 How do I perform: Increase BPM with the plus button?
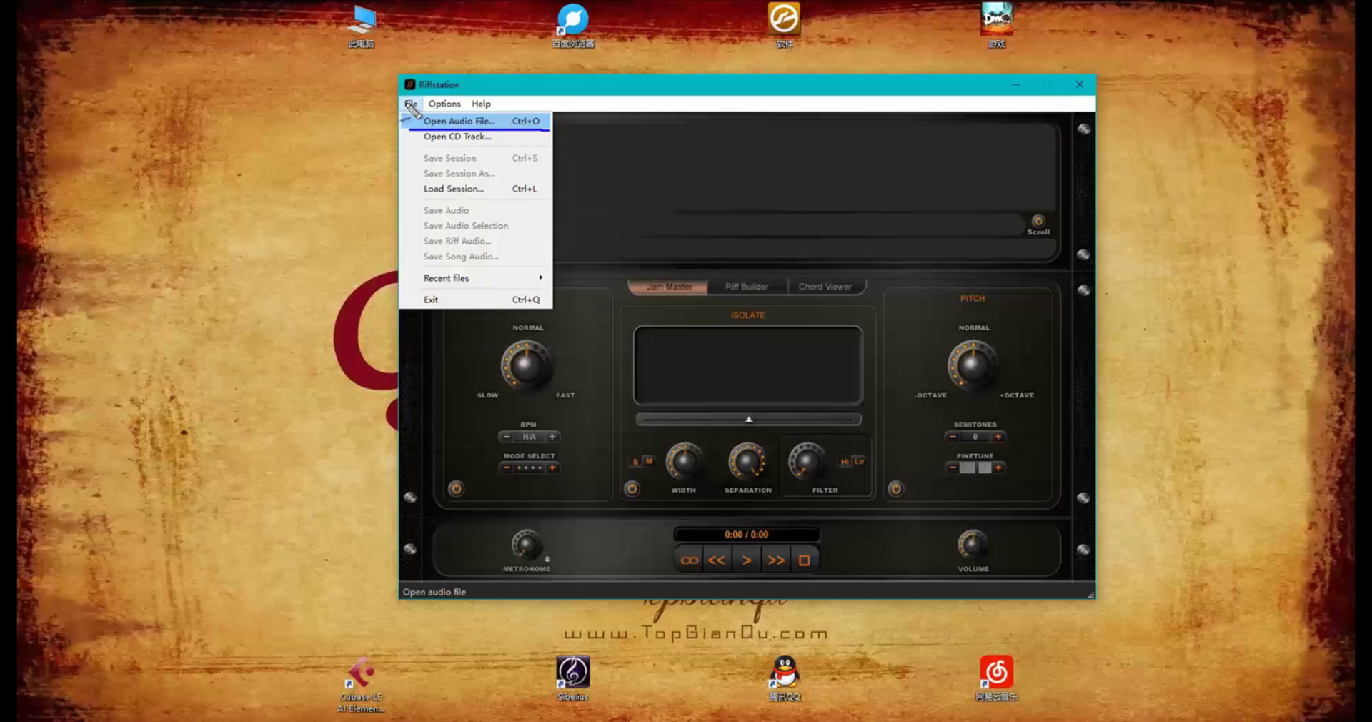pyautogui.click(x=552, y=437)
